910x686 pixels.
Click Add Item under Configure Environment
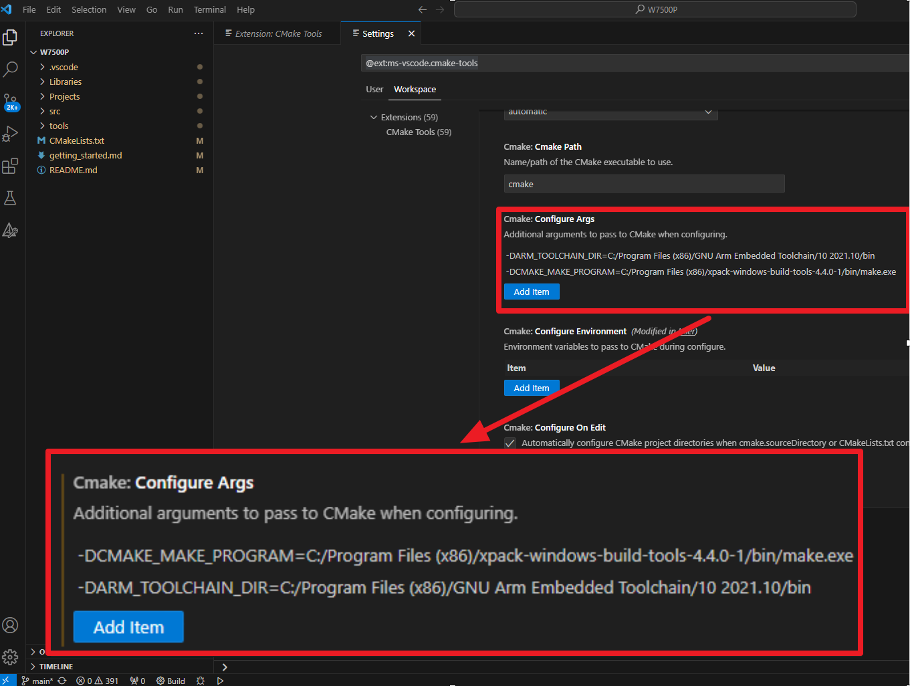(x=532, y=388)
